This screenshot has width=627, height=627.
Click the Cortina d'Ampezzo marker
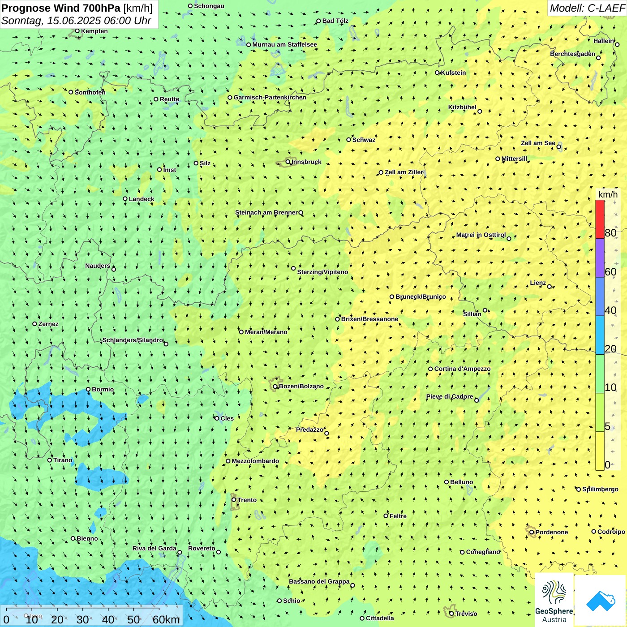point(430,369)
